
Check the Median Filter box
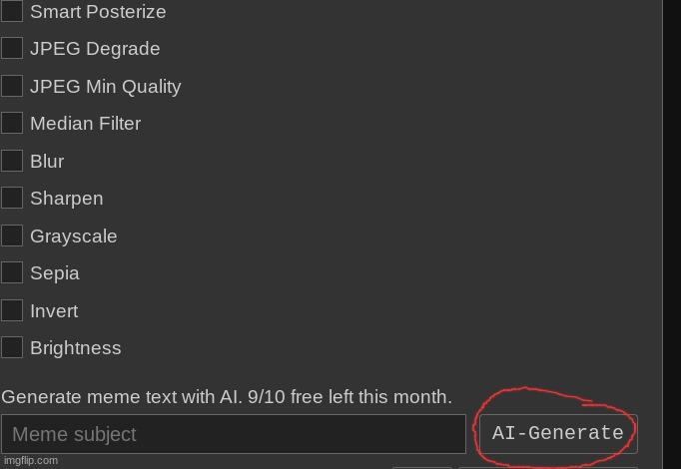pos(12,123)
